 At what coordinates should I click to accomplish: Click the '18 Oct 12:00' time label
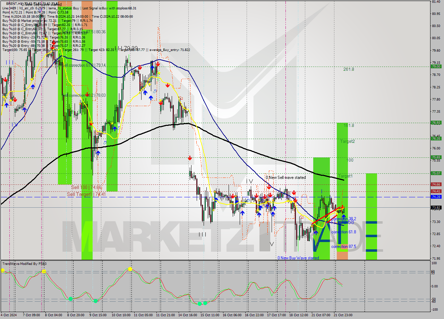pos(298,315)
